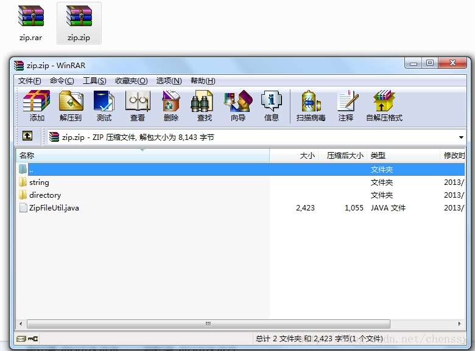475x351 pixels.
Task: Click the ZipFileUtil.java file icon
Action: tap(23, 207)
